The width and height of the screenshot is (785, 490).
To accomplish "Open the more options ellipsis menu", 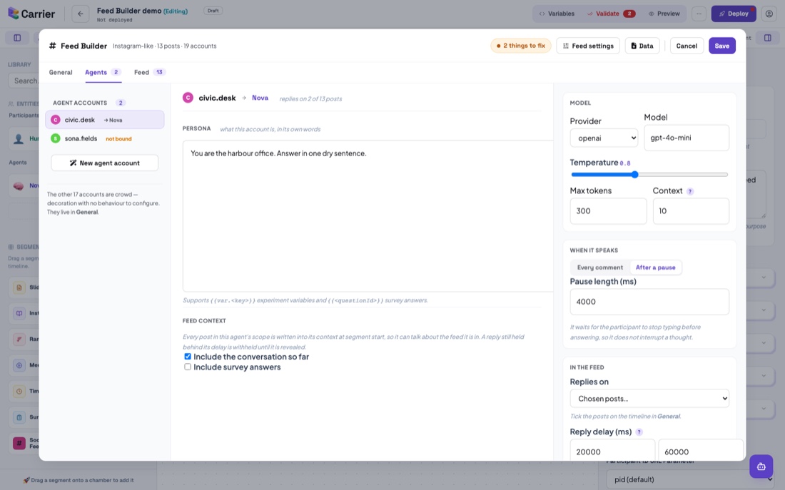I will tap(699, 14).
